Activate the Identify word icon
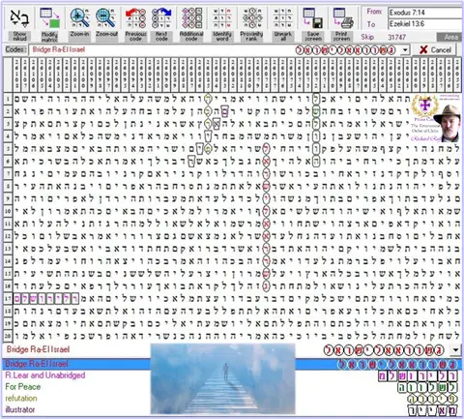 pos(222,18)
